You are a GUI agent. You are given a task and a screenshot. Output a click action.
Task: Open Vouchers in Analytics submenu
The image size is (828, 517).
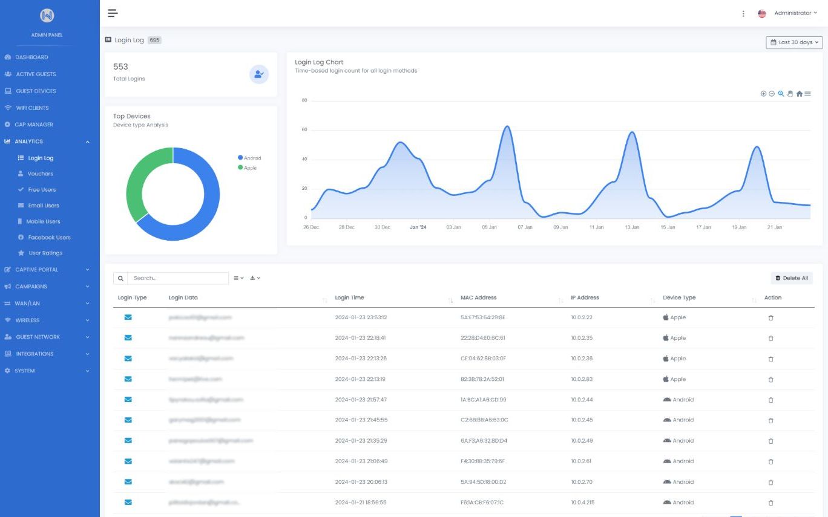(x=41, y=174)
